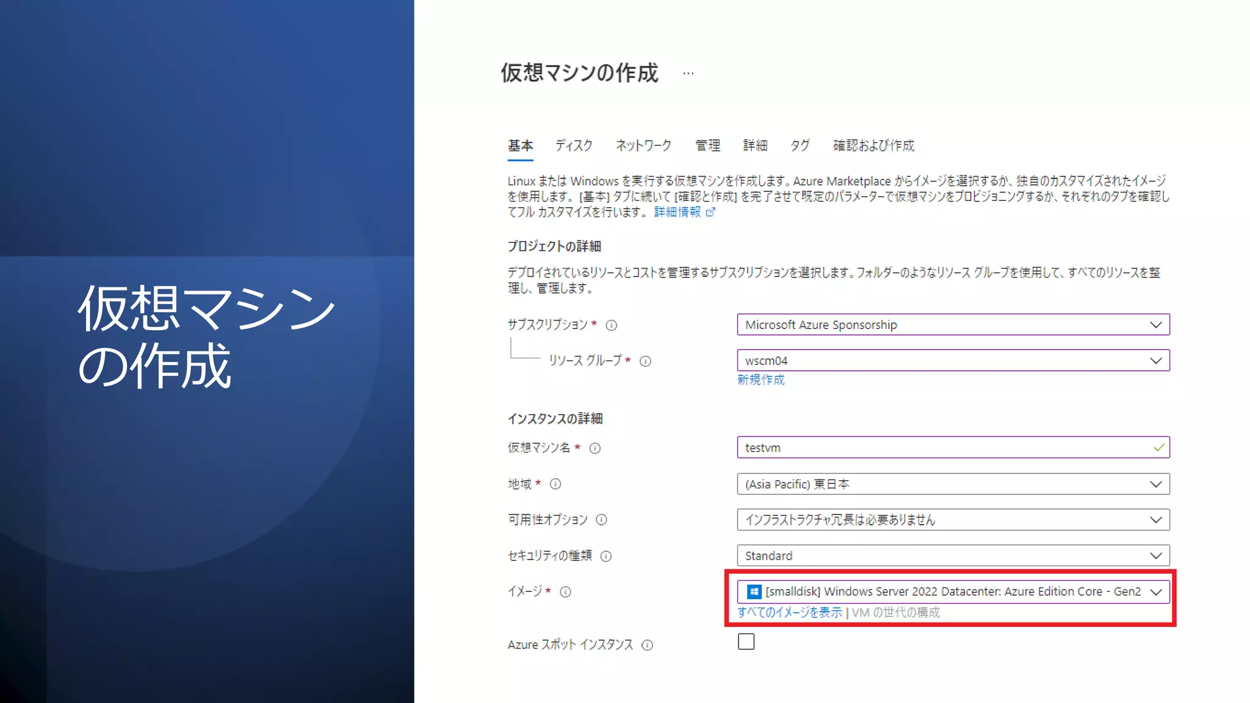Click the すべてのイメージを表示 link

(x=789, y=612)
